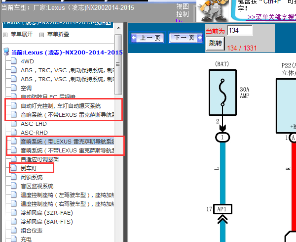Image resolution: width=296 pixels, height=242 pixels.
Task: Click the page icon beside 组合仪表
Action: point(14,230)
